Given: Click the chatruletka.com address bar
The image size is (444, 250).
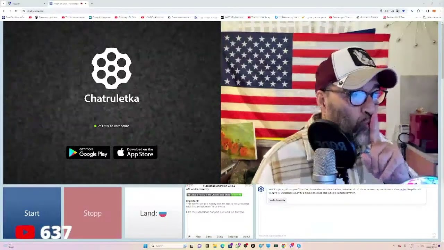Looking at the screenshot, I should point(201,11).
